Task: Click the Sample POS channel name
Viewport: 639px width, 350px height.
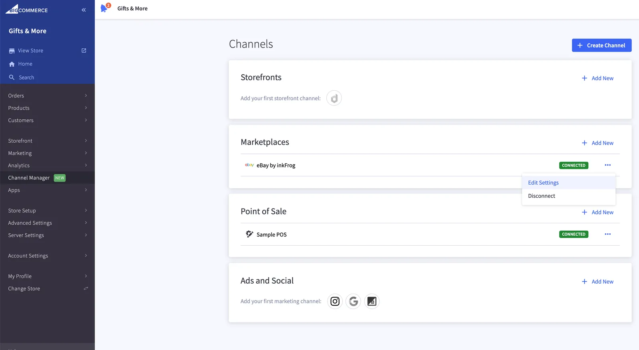Action: (272, 235)
